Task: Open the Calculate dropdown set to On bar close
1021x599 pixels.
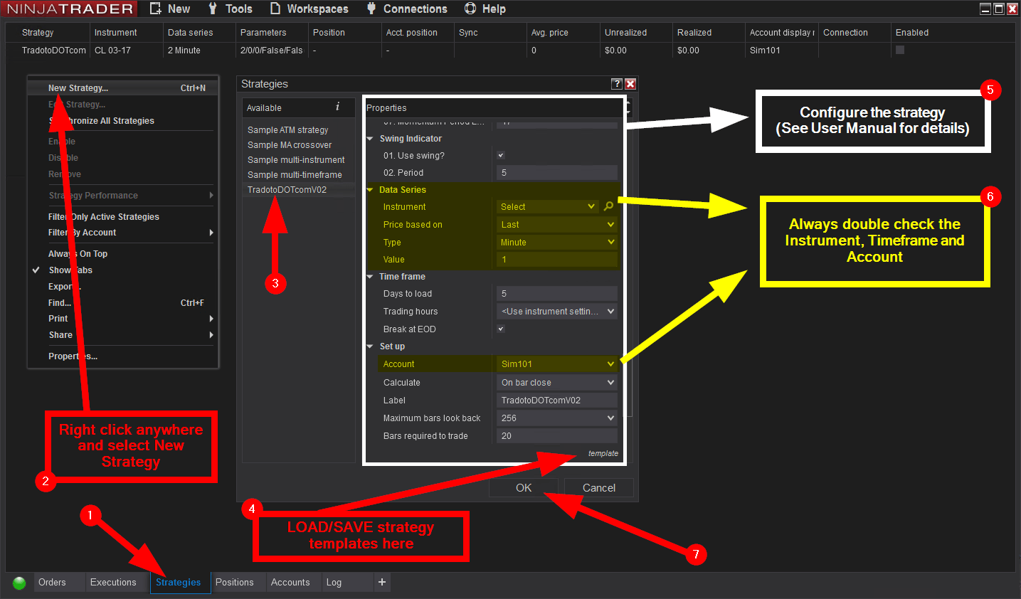Action: pos(557,383)
